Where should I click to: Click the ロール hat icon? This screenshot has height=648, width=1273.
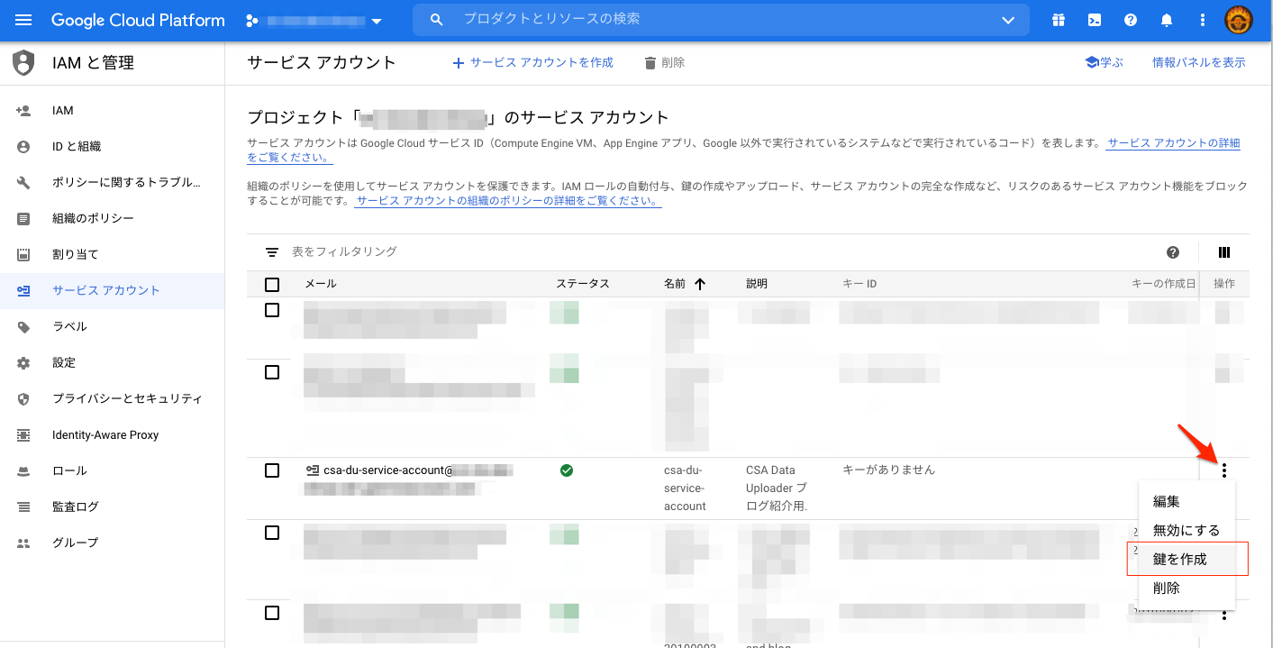click(x=23, y=470)
